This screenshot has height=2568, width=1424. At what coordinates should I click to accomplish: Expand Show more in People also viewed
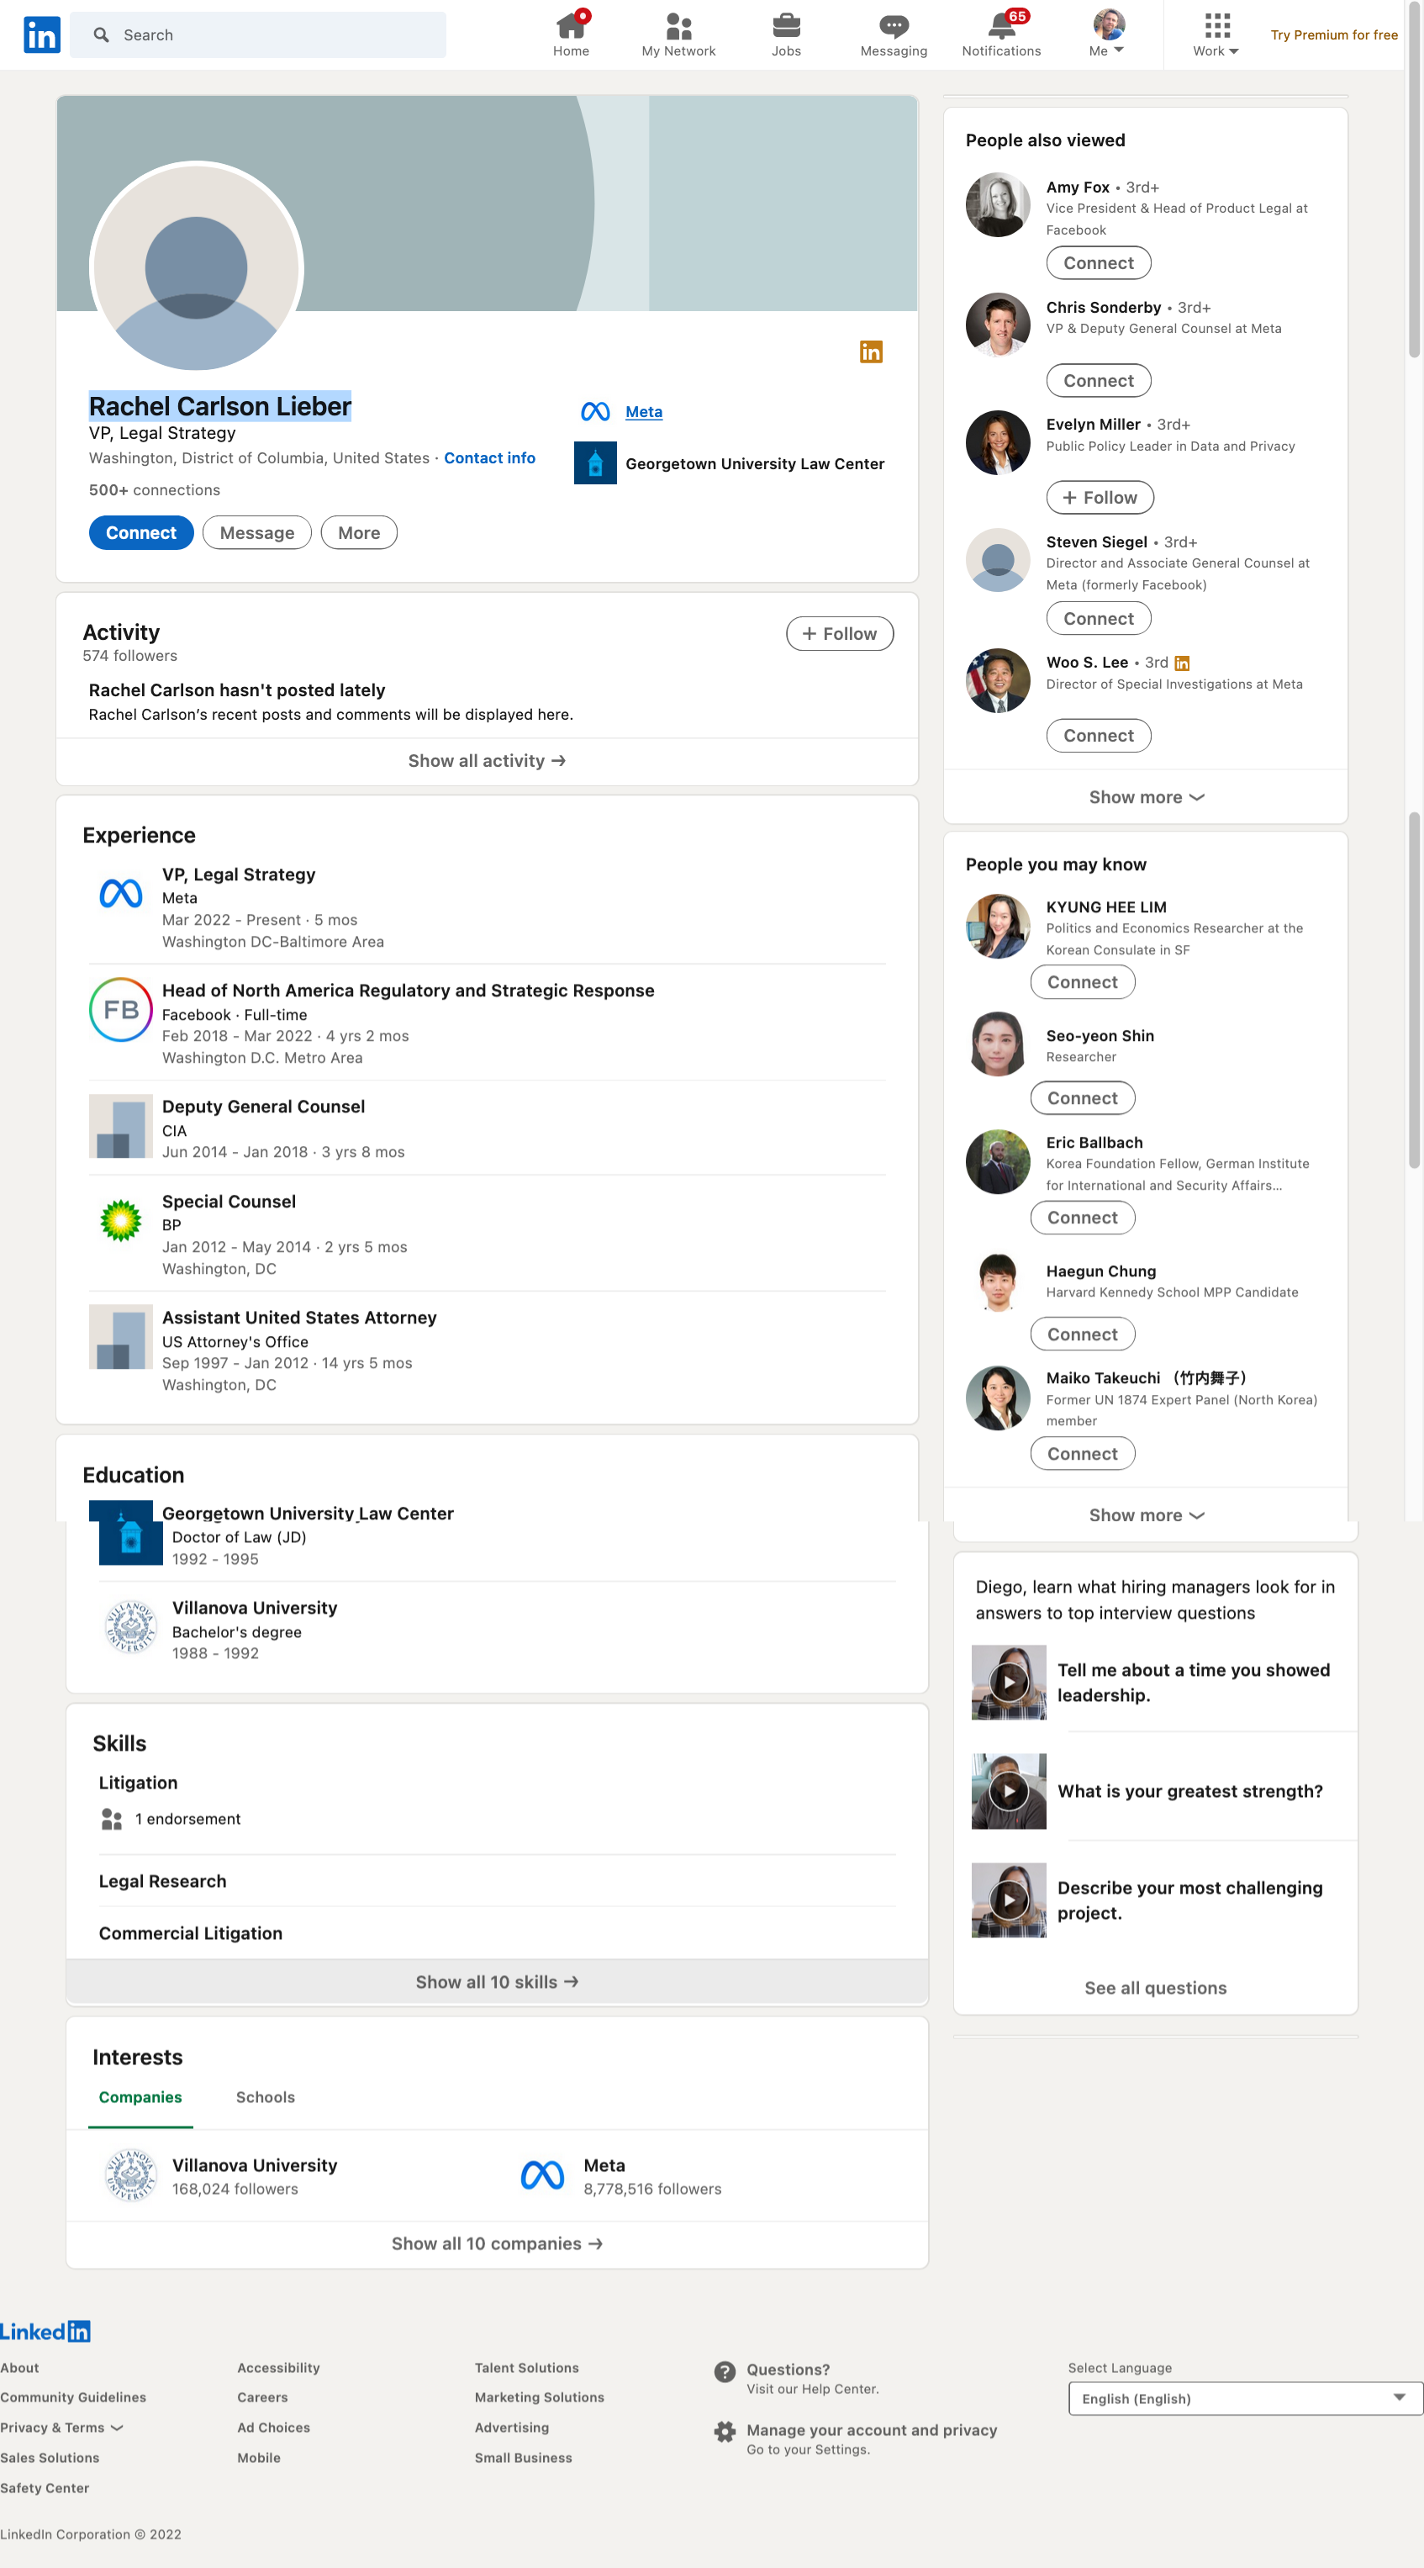1145,797
